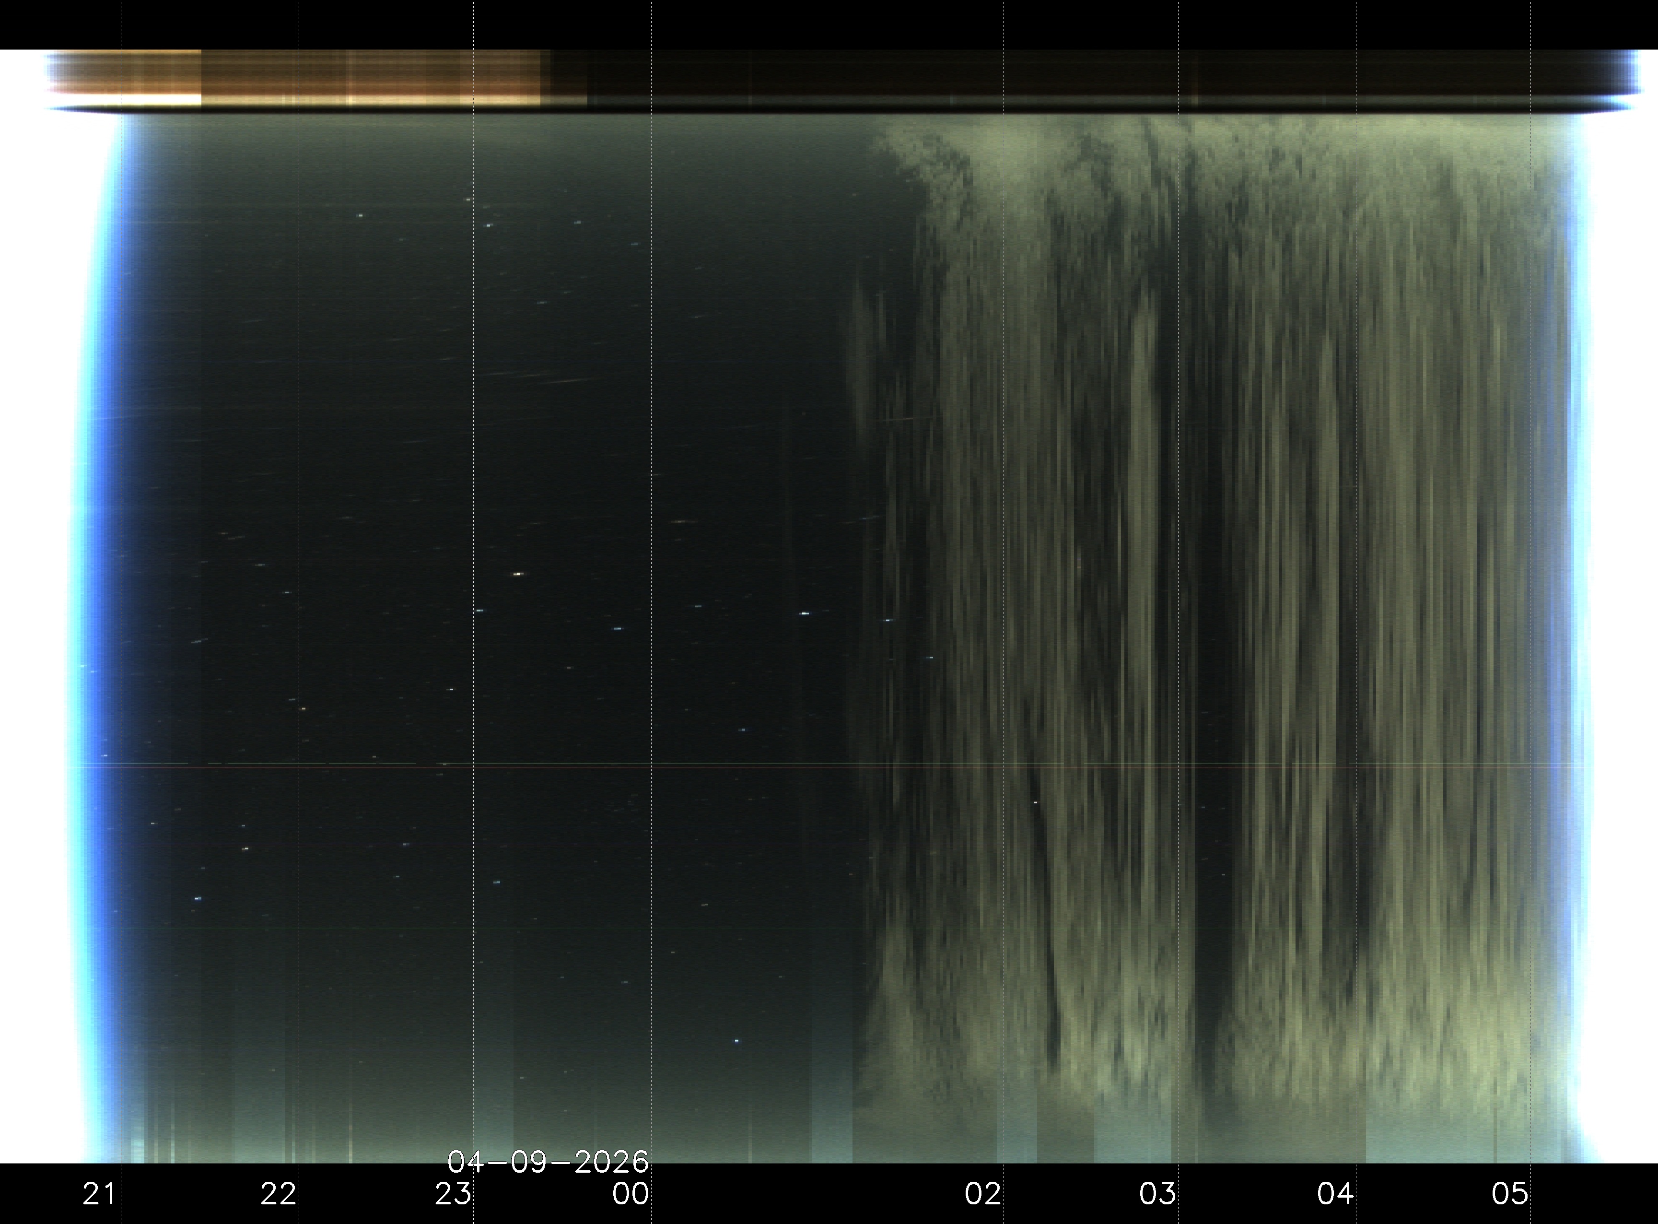The image size is (1658, 1224).
Task: Click the 03 hour label
Action: point(1157,1194)
